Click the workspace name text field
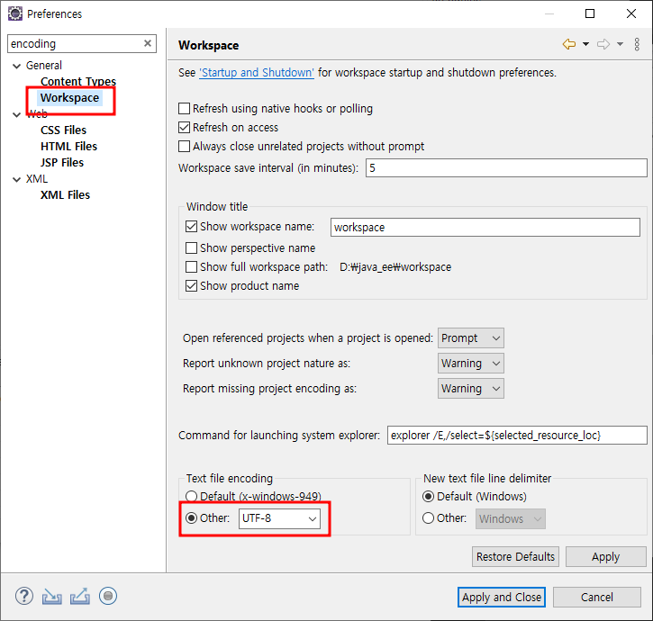This screenshot has width=653, height=621. click(x=485, y=228)
